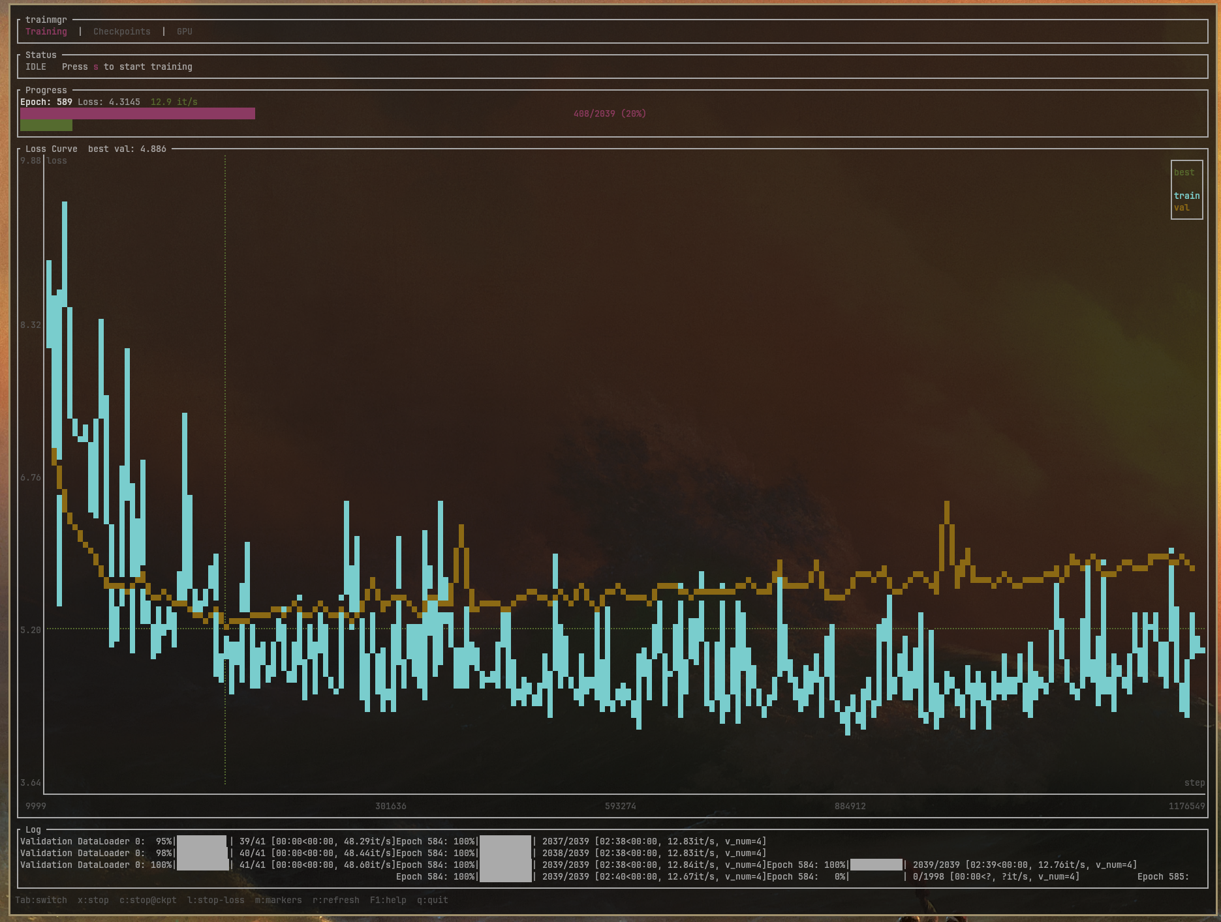
Task: Click the 'l:stop-loss' footer shortcut
Action: [216, 900]
